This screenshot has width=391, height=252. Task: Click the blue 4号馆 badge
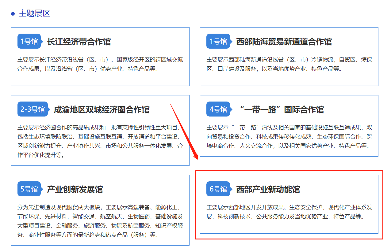click(218, 109)
